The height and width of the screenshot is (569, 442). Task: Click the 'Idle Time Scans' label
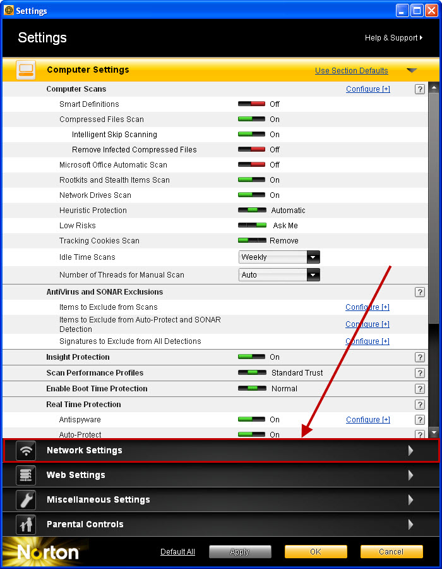(x=87, y=257)
